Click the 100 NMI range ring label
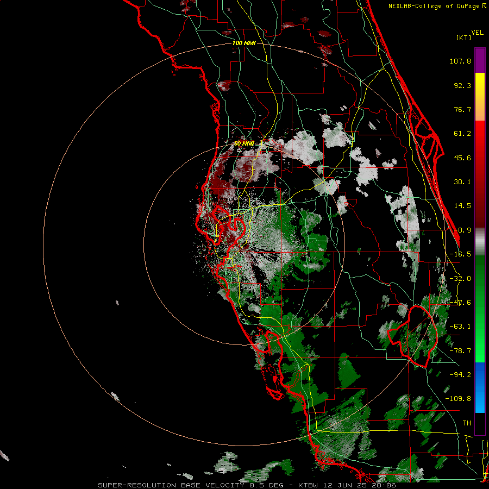 (x=244, y=43)
